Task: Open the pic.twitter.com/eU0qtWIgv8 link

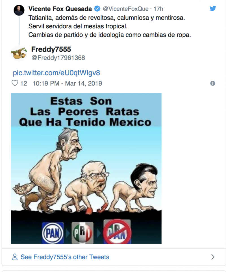Action: pos(56,73)
